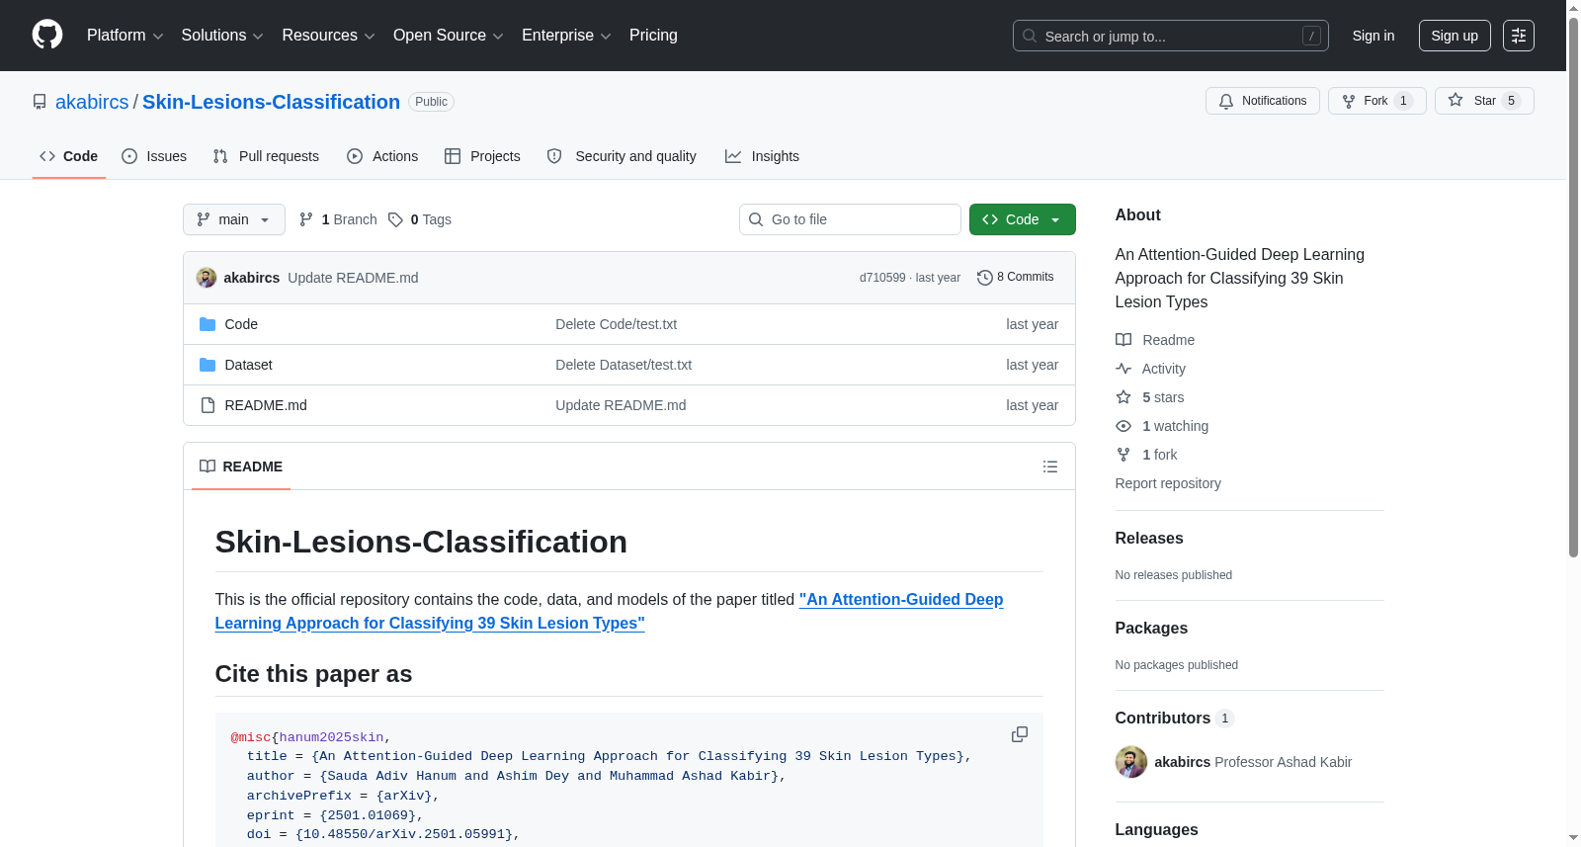The height and width of the screenshot is (847, 1581).
Task: Open contributor akabircs avatar
Action: point(1131,762)
